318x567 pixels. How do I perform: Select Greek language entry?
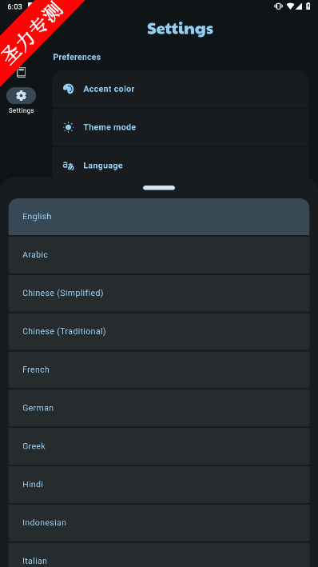(159, 446)
